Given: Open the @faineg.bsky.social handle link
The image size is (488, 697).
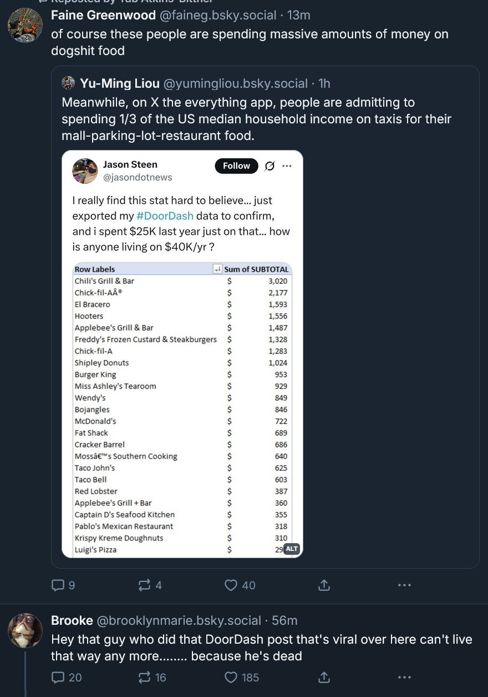Looking at the screenshot, I should click(x=218, y=15).
